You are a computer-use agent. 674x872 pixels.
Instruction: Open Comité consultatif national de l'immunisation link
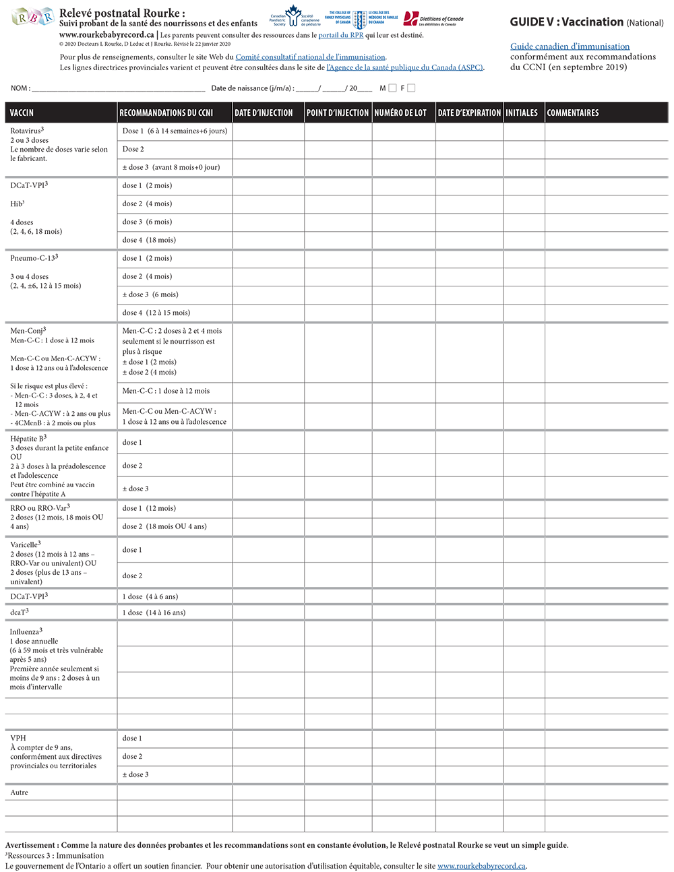point(311,57)
